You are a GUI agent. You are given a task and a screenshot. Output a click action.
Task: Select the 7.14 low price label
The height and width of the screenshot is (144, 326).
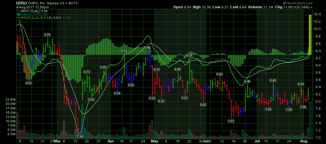pyautogui.click(x=80, y=136)
